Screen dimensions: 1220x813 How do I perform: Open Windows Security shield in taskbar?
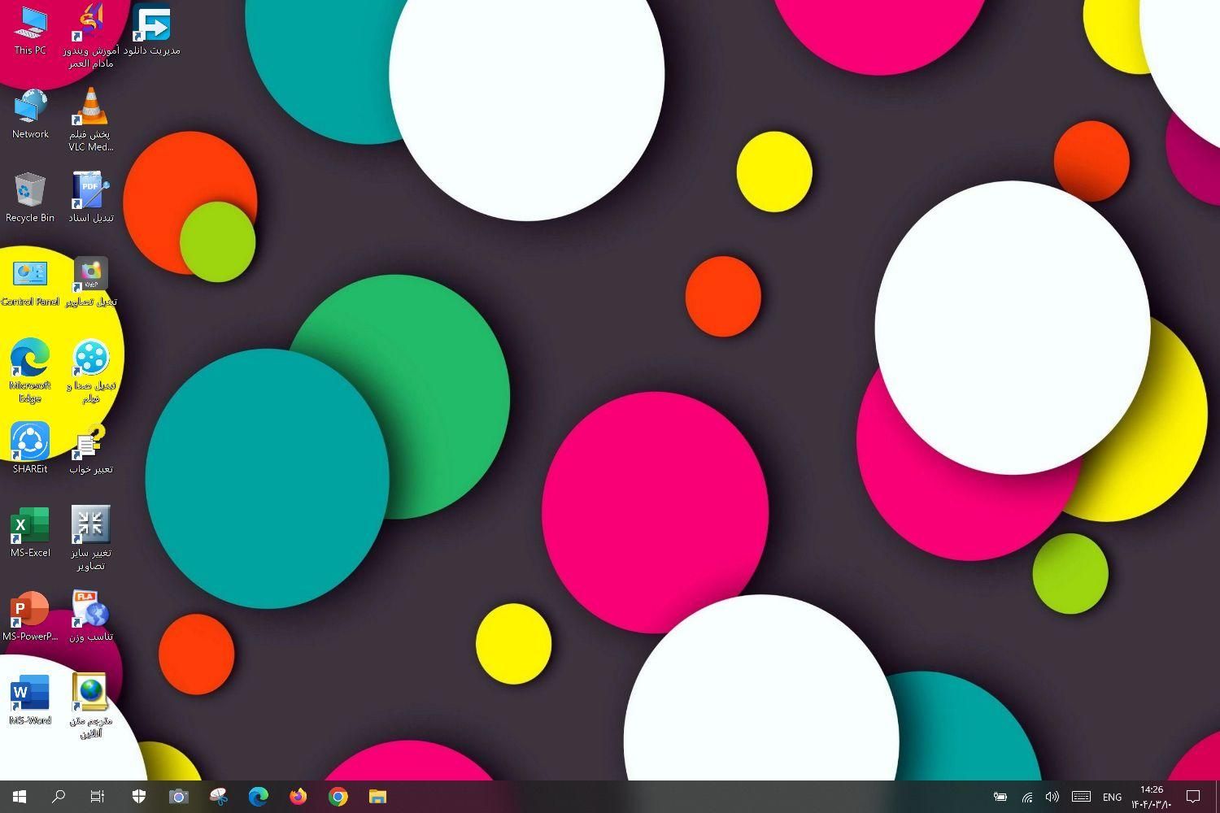pos(139,797)
